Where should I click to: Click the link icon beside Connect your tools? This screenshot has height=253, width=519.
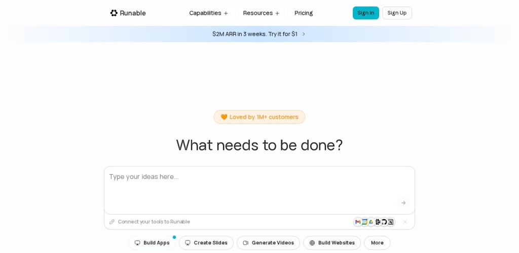pyautogui.click(x=112, y=222)
